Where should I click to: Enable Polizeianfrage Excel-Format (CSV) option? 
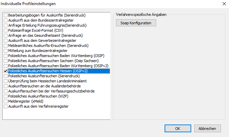pos(5,31)
